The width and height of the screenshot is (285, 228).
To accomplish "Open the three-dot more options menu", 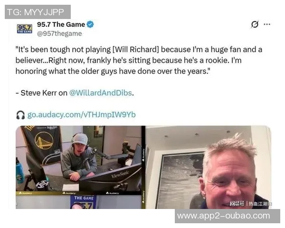I will [x=267, y=24].
